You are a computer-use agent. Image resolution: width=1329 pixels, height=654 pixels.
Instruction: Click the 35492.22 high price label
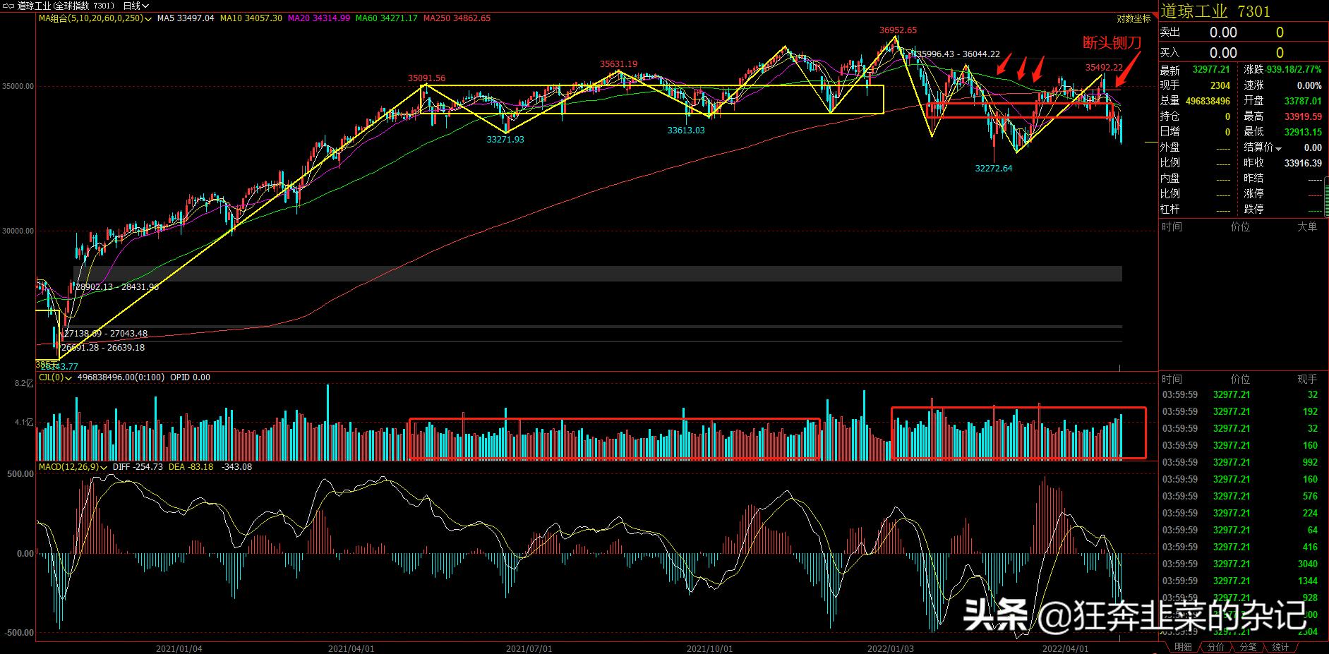[1104, 68]
